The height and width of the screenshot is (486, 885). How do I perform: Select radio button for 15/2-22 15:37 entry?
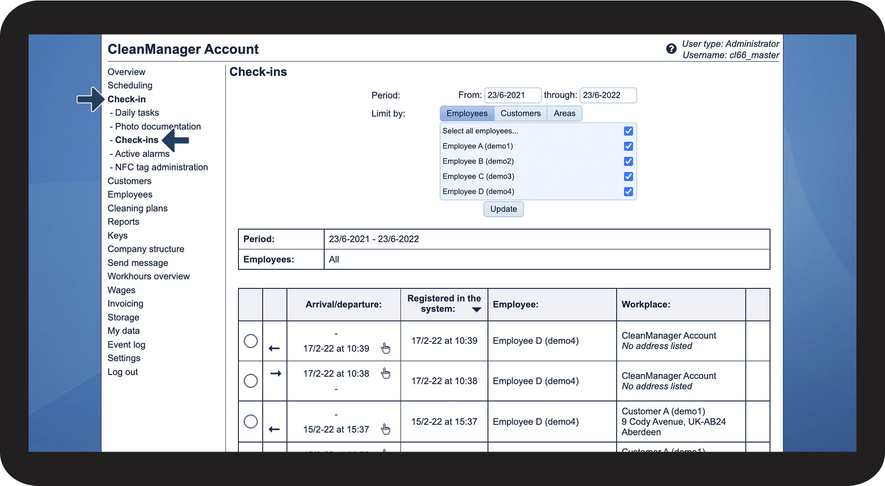coord(250,421)
